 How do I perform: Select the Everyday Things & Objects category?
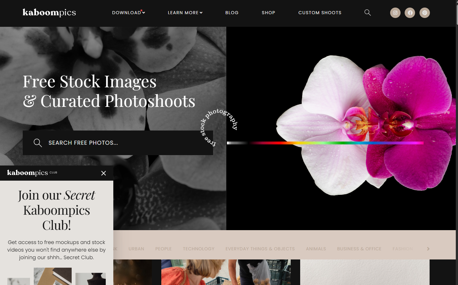tap(260, 249)
